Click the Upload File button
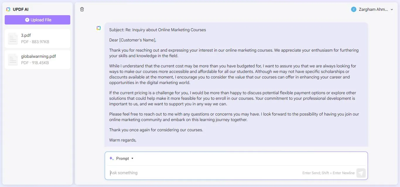Screen dimensions: 400x187 (x=37, y=20)
